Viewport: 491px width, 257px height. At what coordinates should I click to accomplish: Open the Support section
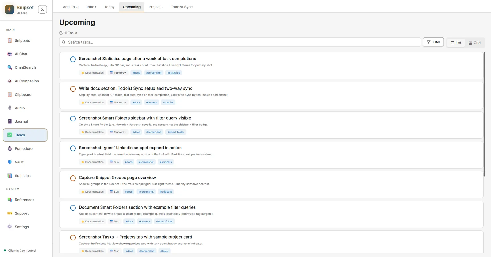25,213
